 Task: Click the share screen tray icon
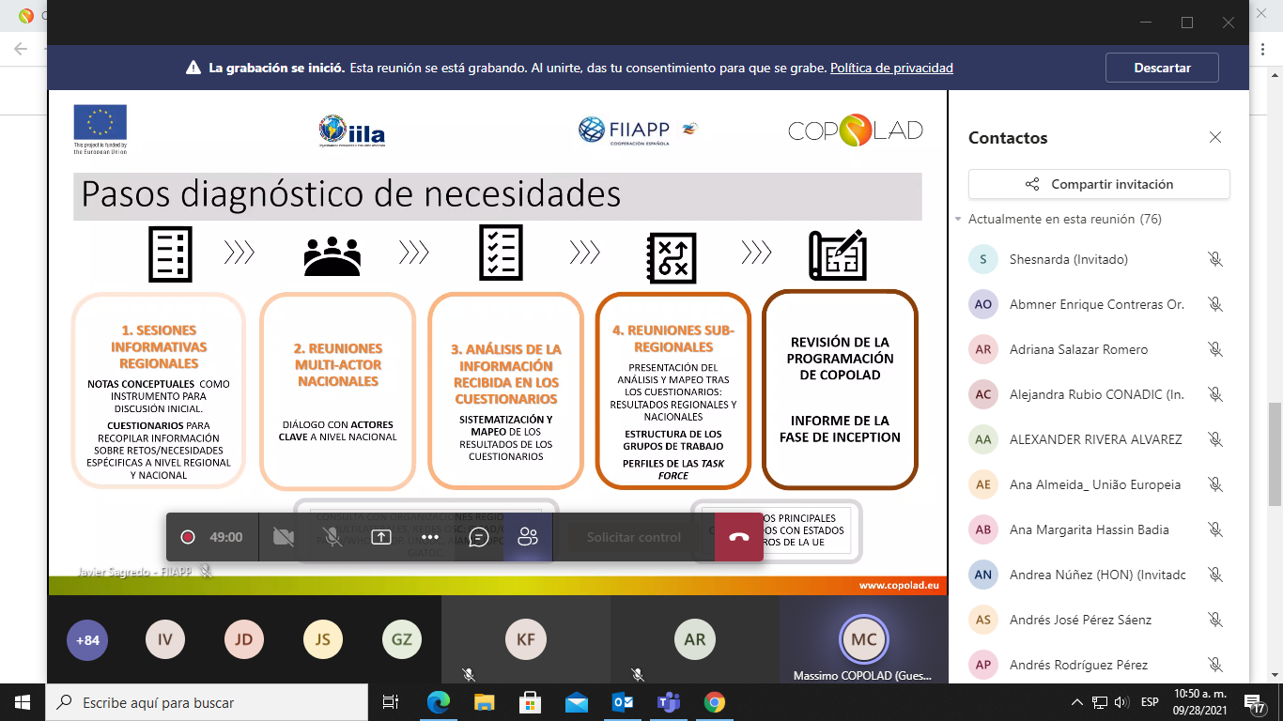[380, 537]
